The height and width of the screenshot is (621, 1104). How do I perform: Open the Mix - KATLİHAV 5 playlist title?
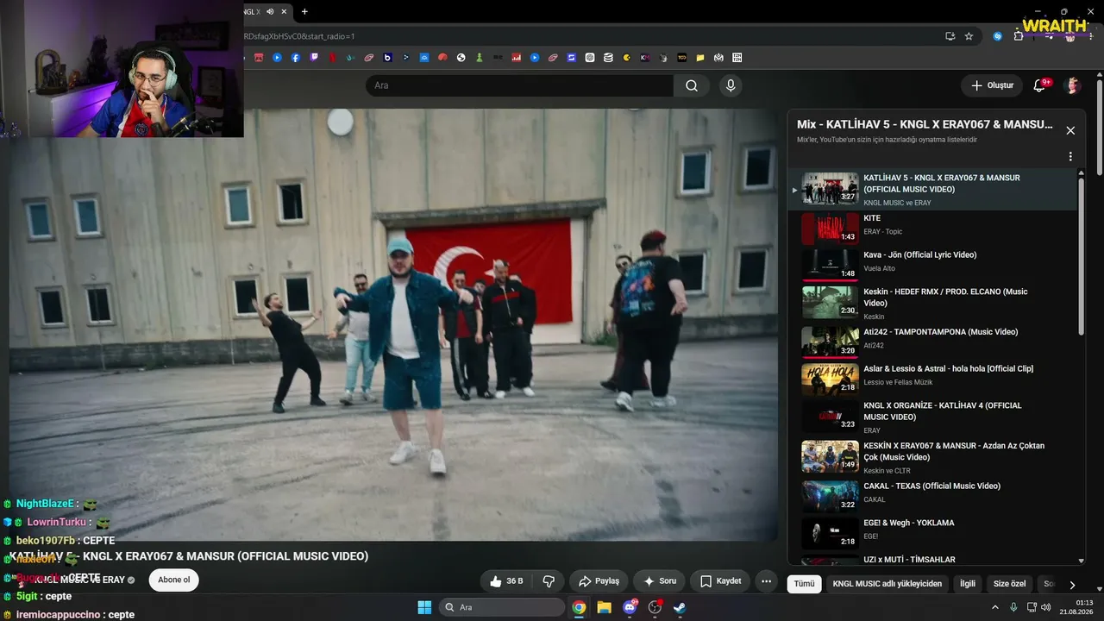925,124
